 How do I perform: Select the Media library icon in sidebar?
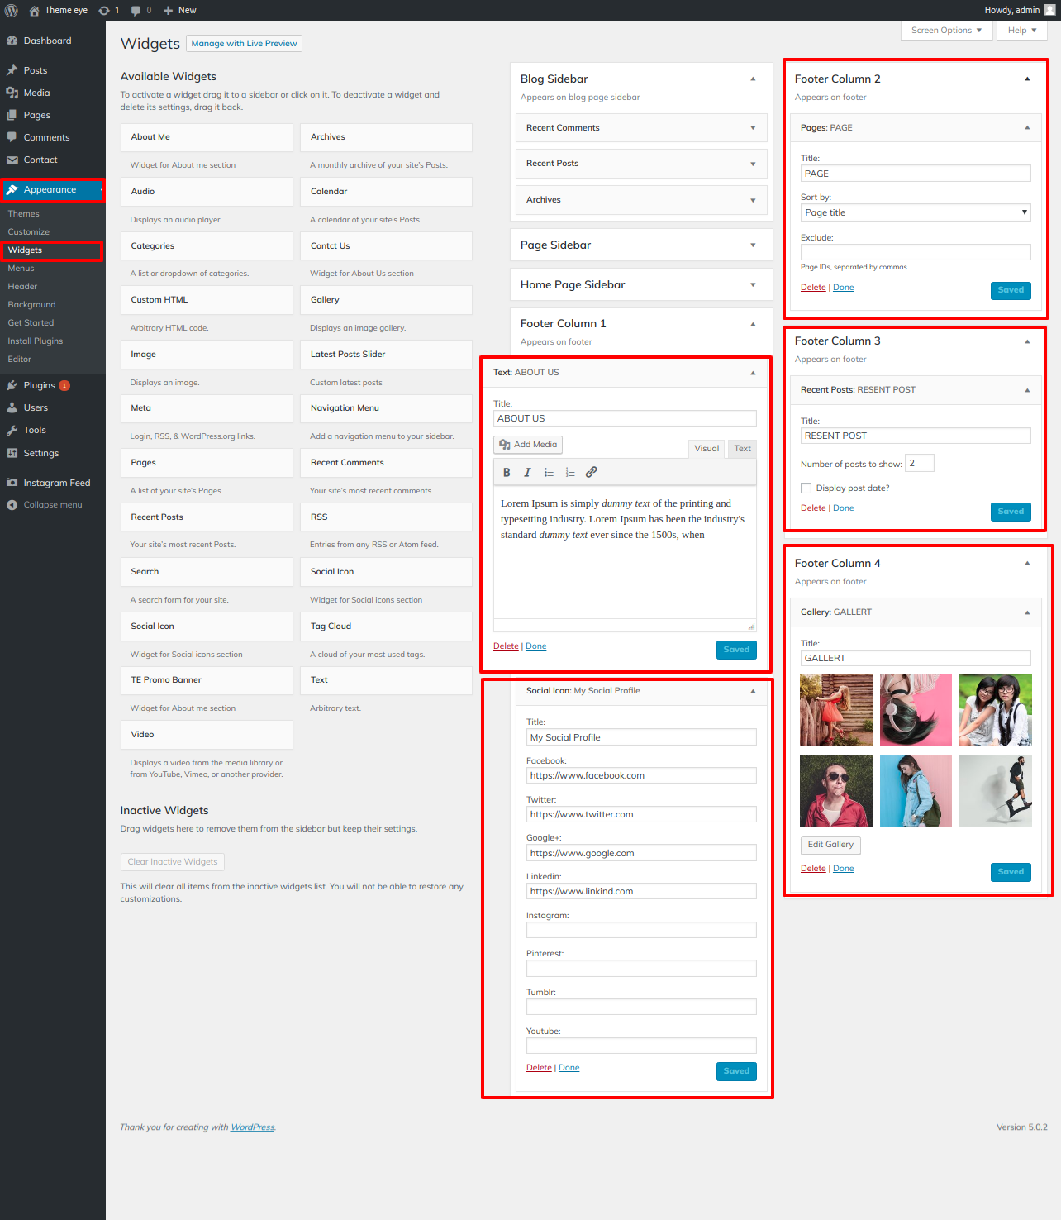12,93
